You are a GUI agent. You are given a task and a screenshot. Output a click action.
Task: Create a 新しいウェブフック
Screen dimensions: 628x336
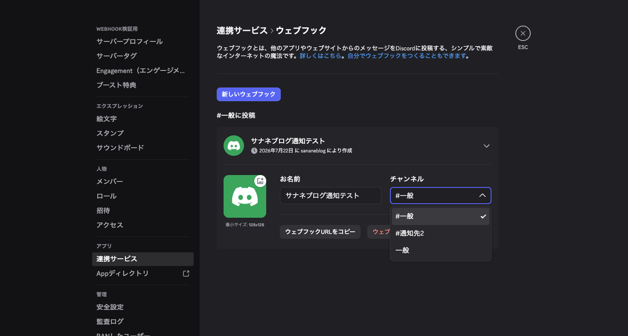[x=249, y=94]
